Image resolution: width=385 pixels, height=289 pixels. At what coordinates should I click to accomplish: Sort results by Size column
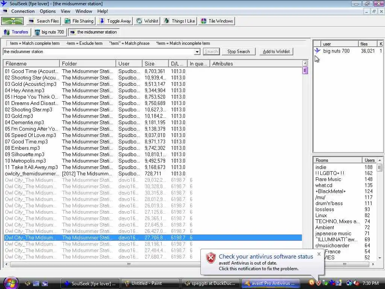(155, 64)
